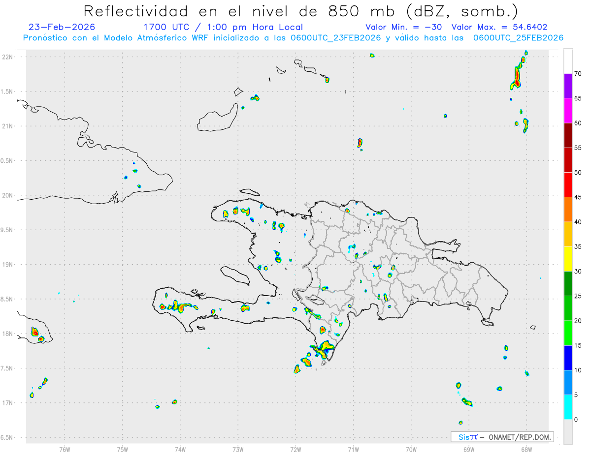Click the "40" value on the color scale
Screen dimensions: 591x456
(578, 222)
